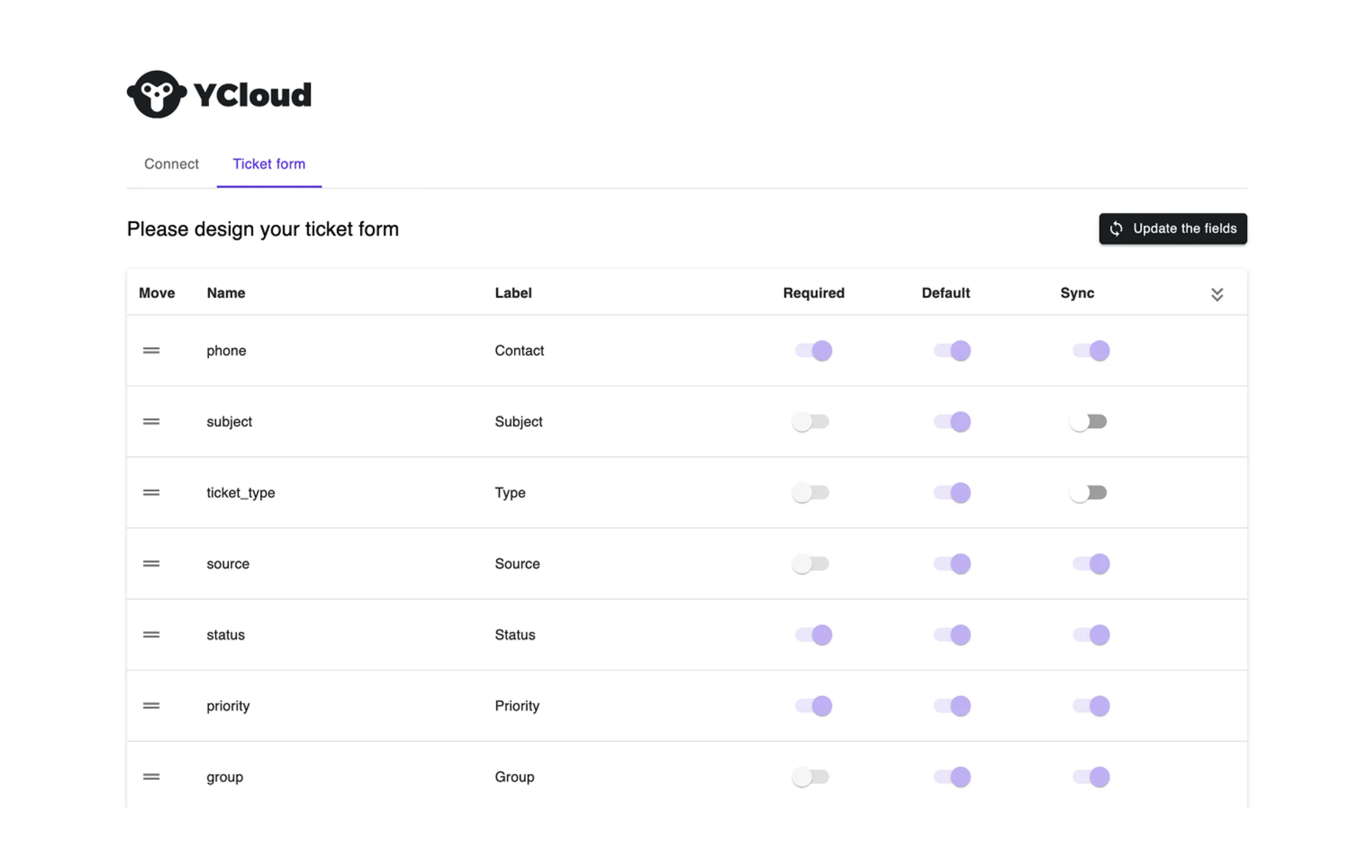Click the Label column header
The image size is (1357, 848).
click(513, 293)
